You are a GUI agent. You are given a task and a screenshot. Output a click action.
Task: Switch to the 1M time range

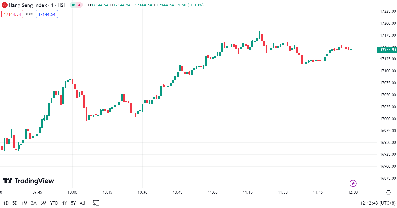pyautogui.click(x=24, y=203)
